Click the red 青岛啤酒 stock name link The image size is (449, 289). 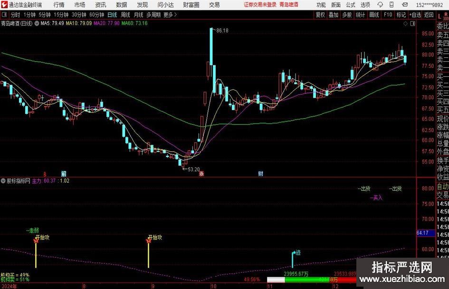point(289,5)
